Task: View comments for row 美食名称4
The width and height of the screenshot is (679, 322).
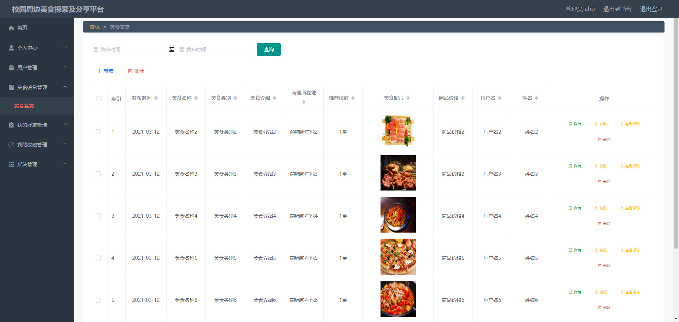Action: pos(630,208)
